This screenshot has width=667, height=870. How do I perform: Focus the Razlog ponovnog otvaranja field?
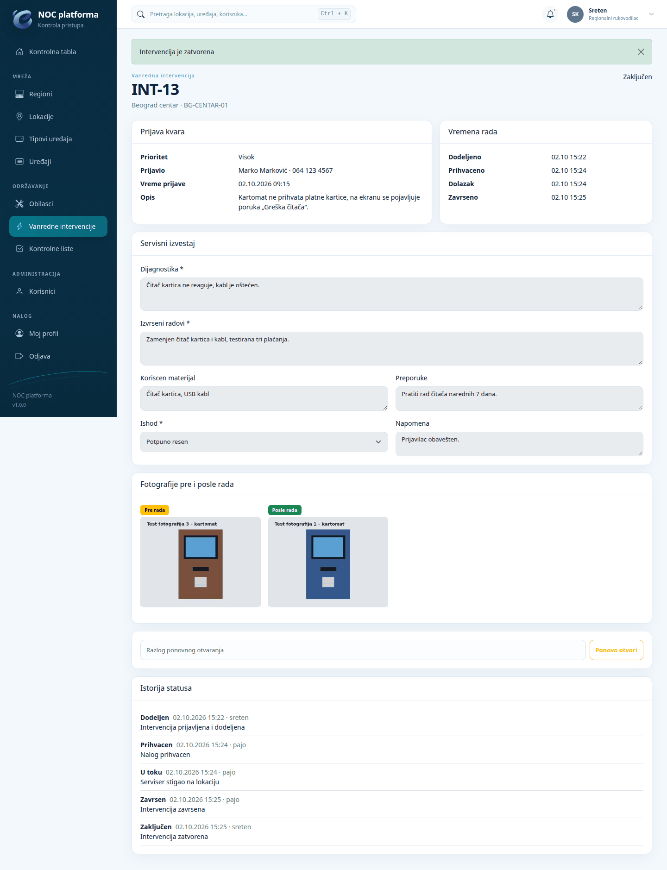click(x=363, y=650)
